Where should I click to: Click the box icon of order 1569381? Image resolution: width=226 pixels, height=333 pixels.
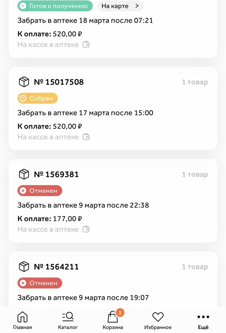point(24,174)
